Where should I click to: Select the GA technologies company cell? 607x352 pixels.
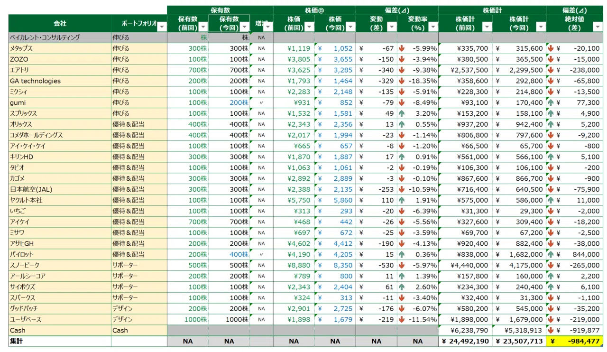point(60,81)
